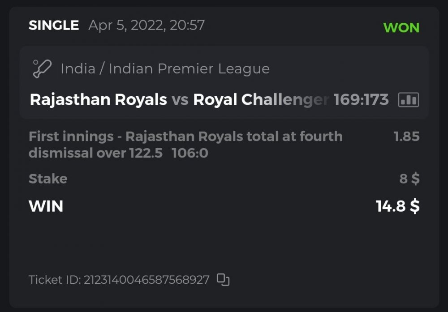The image size is (448, 312).
Task: Click the 'over 122.5' bet line text
Action: pyautogui.click(x=128, y=154)
